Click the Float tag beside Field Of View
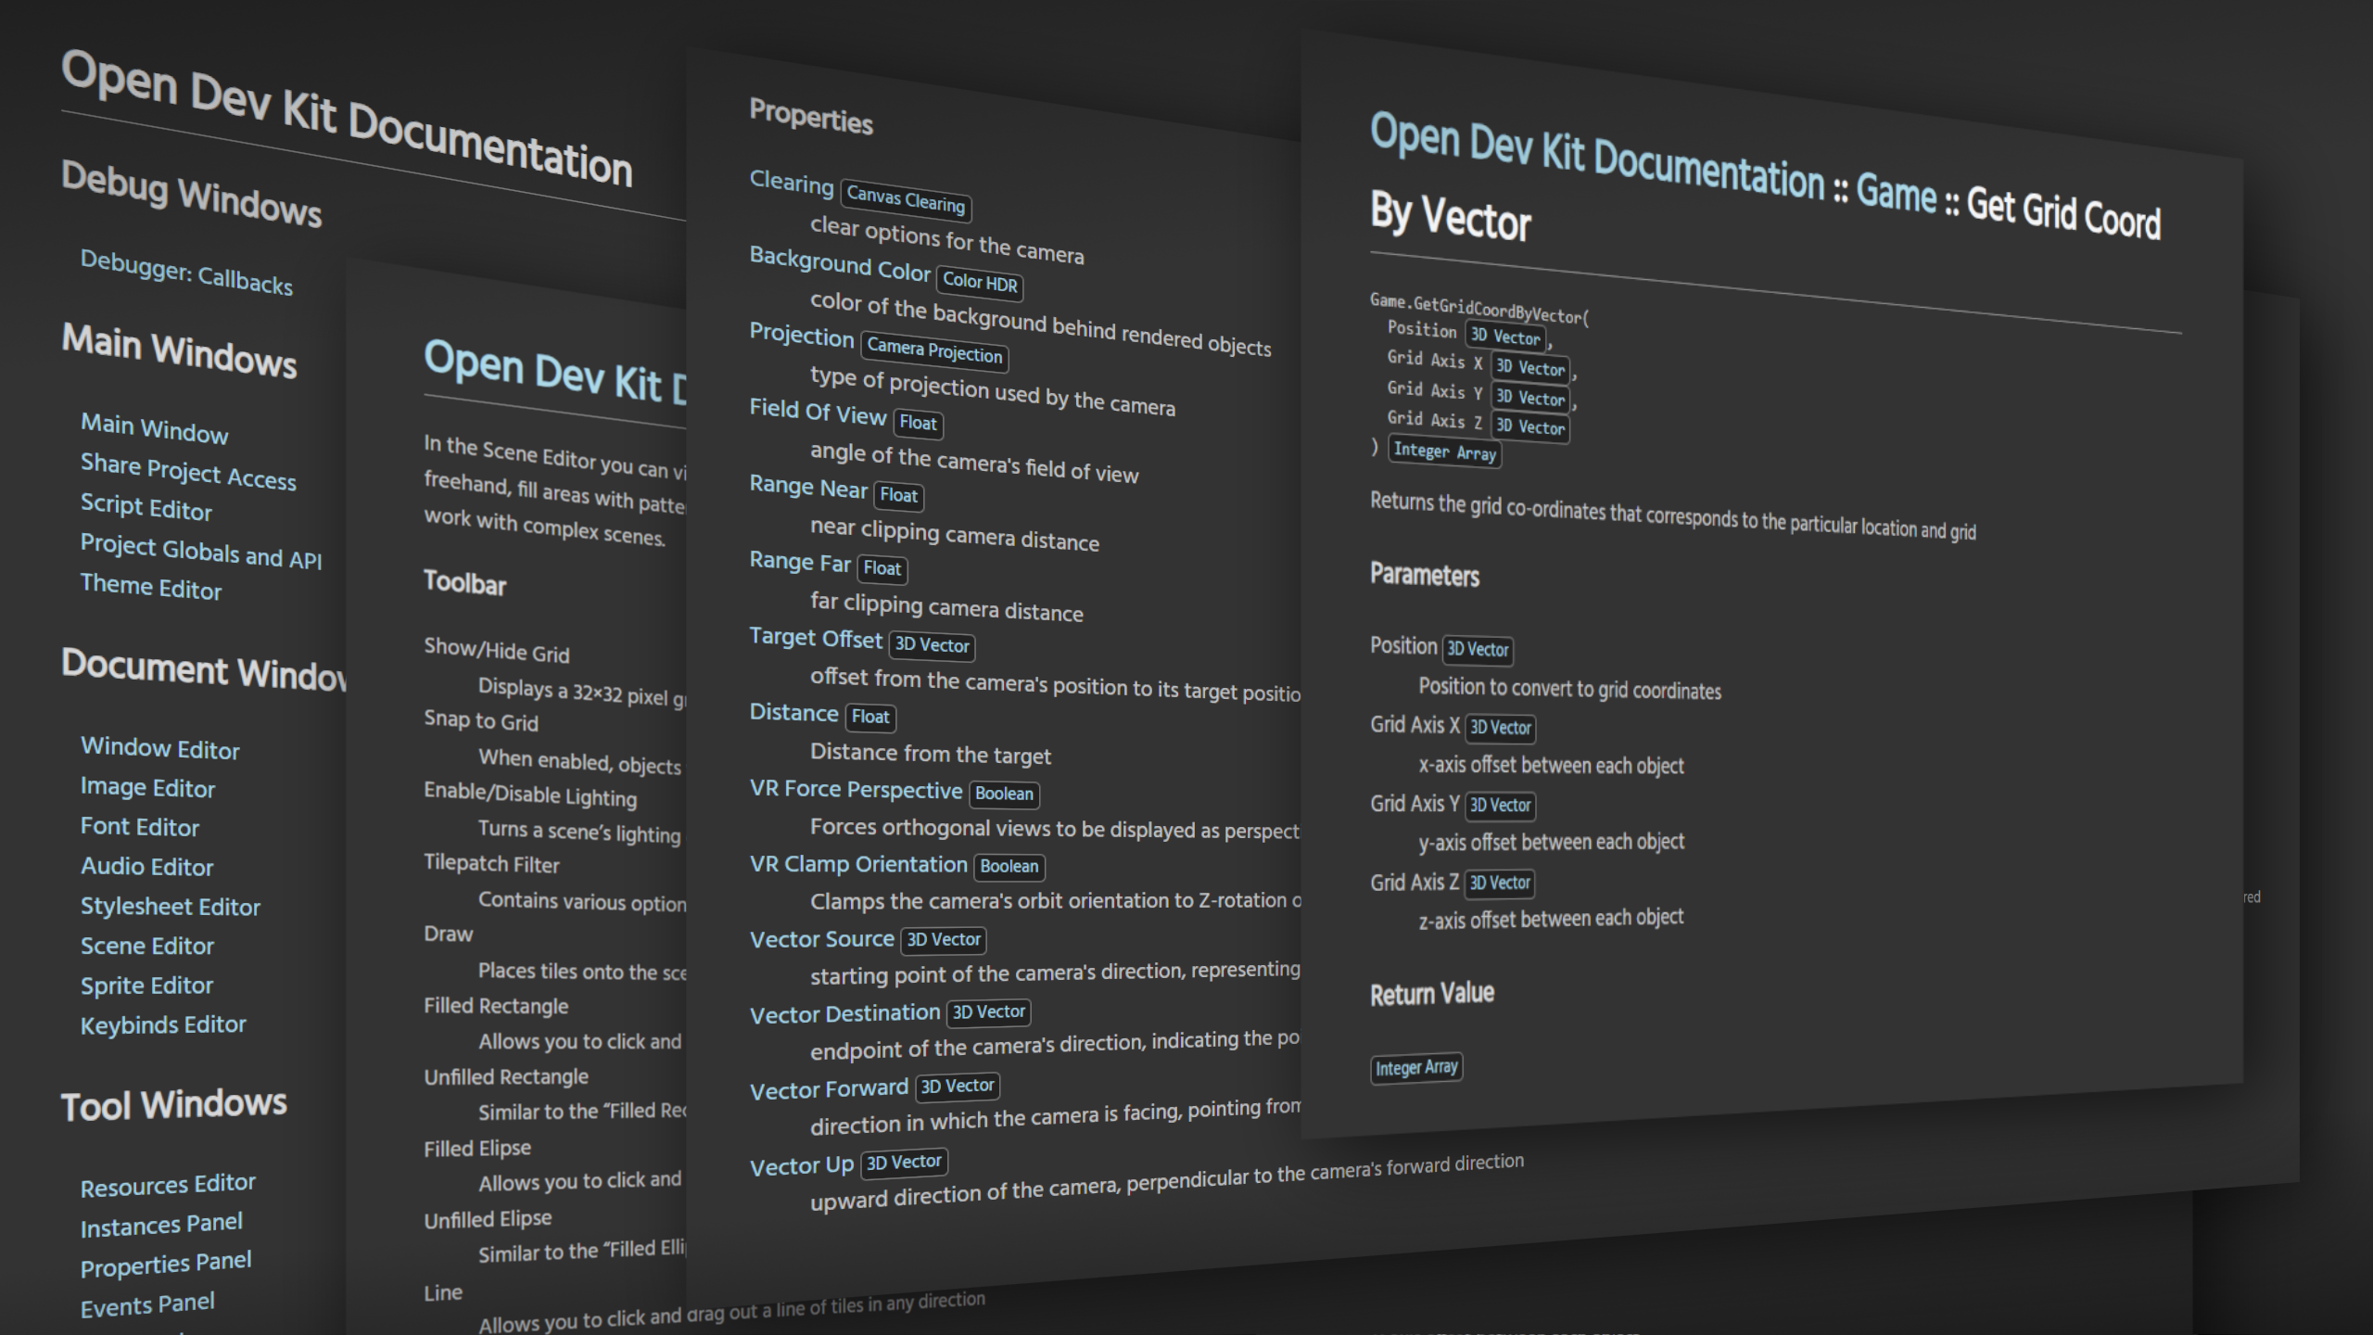The width and height of the screenshot is (2373, 1335). [918, 423]
